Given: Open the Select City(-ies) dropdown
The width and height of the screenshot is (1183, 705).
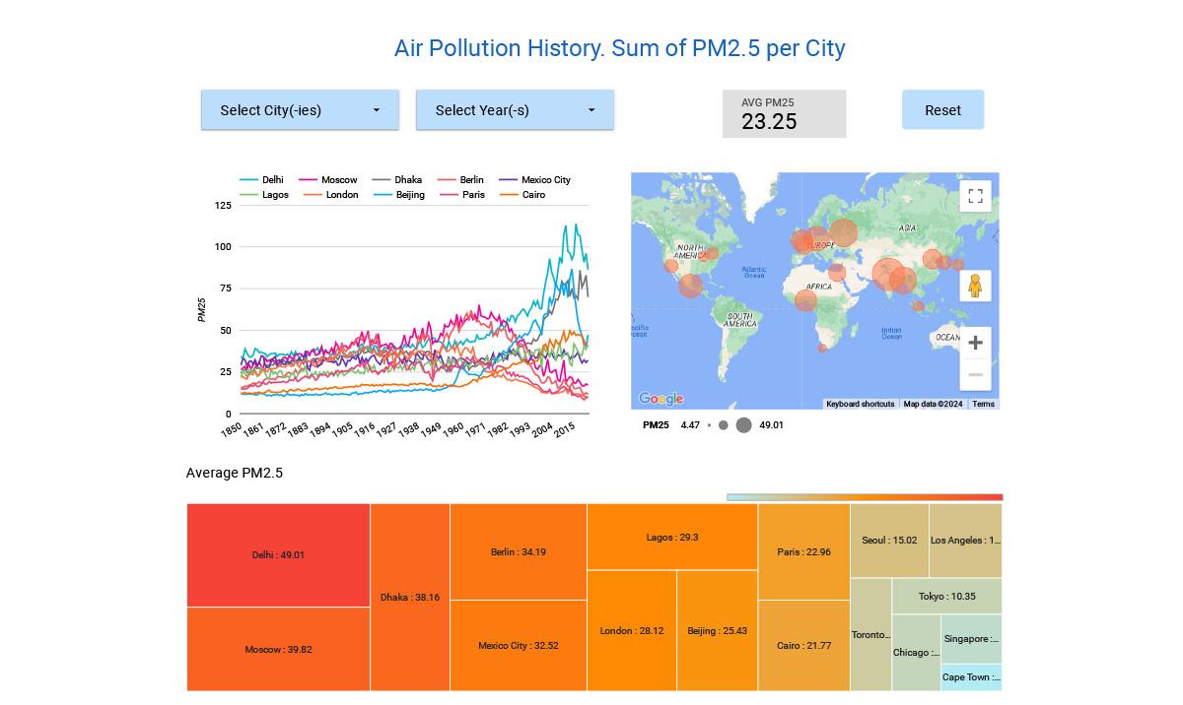Looking at the screenshot, I should point(300,110).
